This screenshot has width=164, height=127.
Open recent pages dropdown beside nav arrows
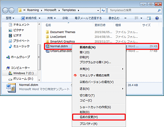coord(16,10)
